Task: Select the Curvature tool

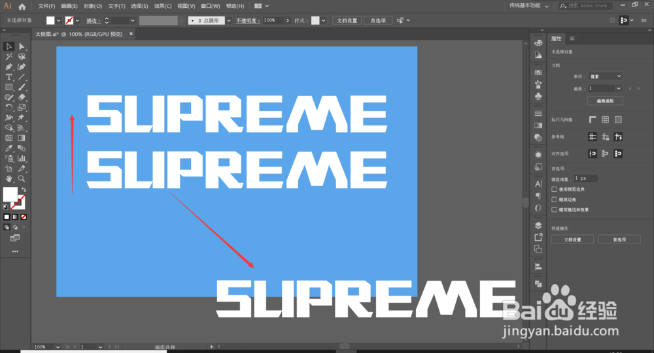Action: (x=22, y=67)
